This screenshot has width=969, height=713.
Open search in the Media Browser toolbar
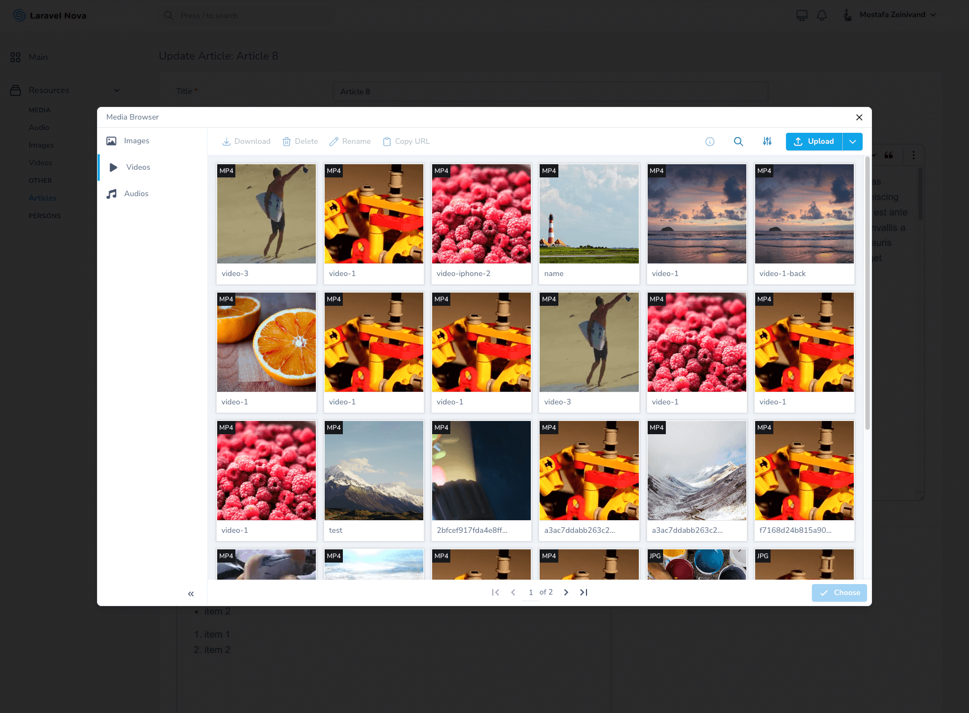[x=739, y=142]
